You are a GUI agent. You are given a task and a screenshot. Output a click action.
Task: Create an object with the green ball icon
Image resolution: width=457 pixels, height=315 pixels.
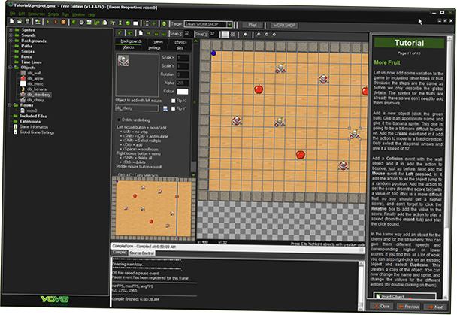click(128, 23)
